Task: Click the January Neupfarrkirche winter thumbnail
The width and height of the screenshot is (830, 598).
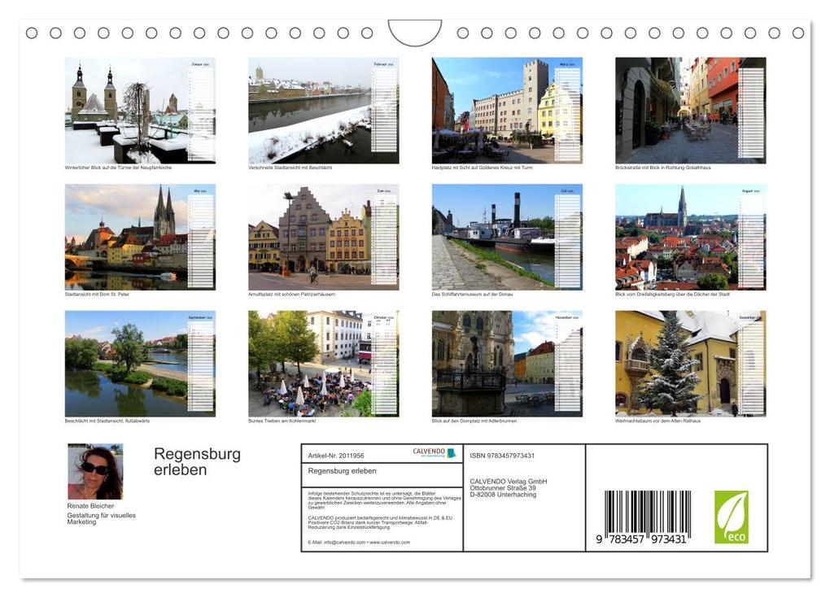Action: coord(140,111)
